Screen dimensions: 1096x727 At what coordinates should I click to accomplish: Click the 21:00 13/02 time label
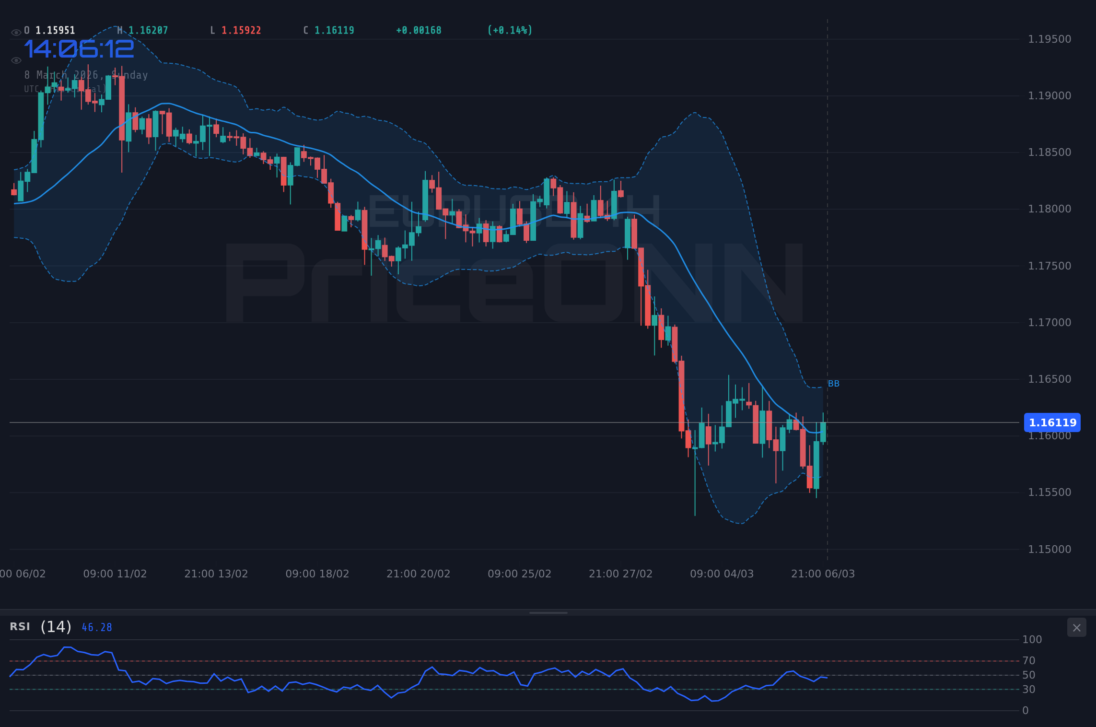pyautogui.click(x=216, y=574)
